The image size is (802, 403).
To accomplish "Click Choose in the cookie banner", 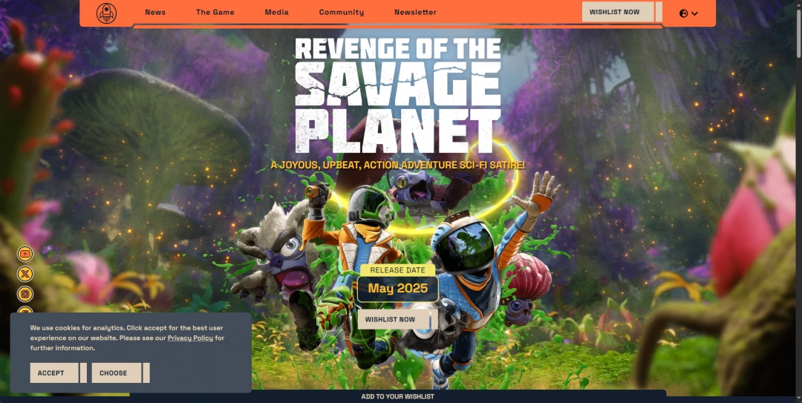I will coord(114,373).
